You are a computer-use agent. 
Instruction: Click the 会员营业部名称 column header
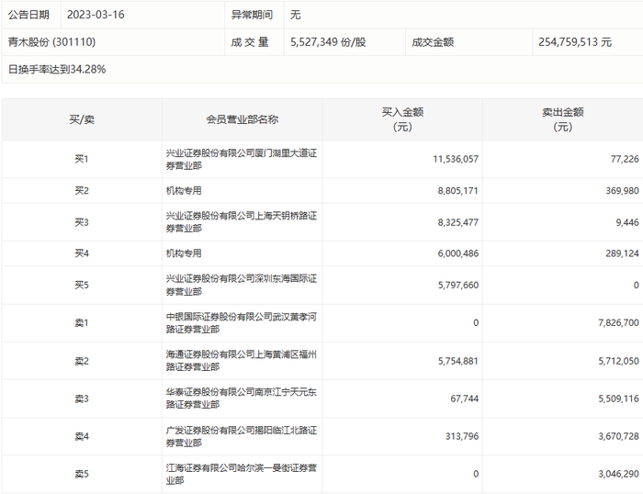pos(242,119)
